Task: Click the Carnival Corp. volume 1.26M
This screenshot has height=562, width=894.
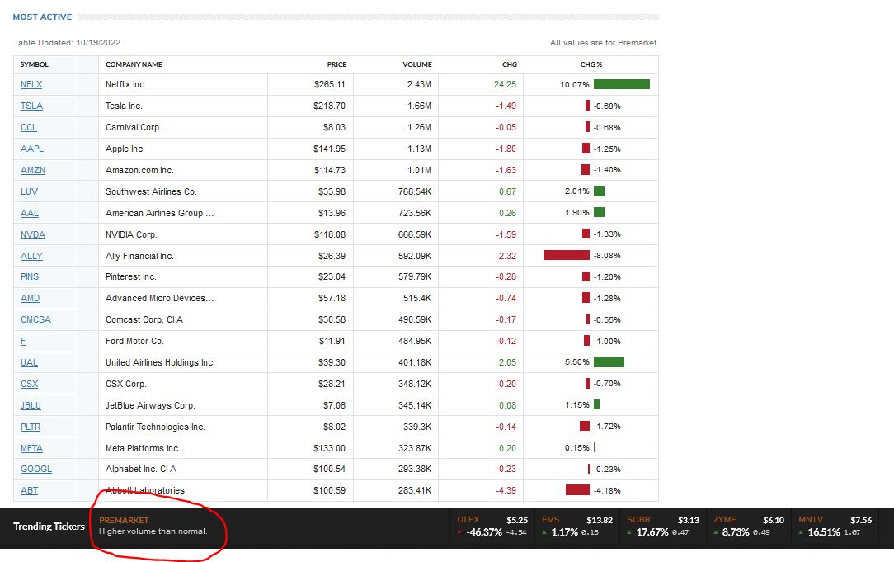Action: [419, 127]
